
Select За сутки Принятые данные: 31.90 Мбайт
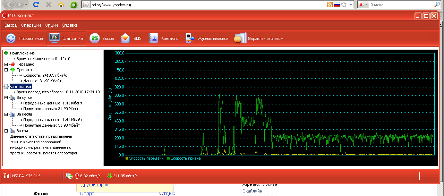(51, 109)
